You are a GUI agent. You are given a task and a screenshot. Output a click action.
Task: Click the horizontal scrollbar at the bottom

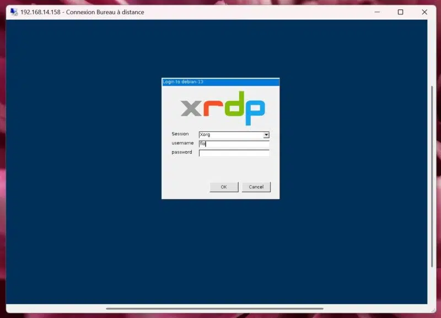tap(214, 309)
